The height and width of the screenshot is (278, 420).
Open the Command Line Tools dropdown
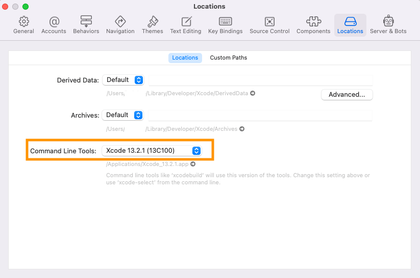152,151
